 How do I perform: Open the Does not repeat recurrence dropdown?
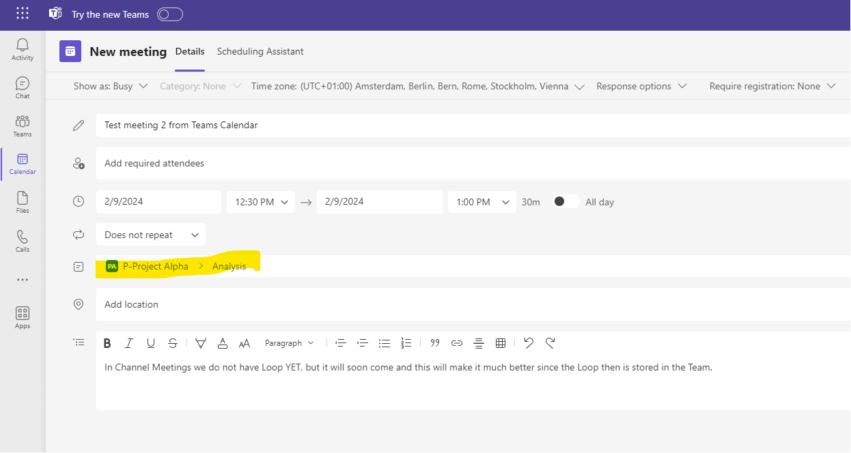150,234
